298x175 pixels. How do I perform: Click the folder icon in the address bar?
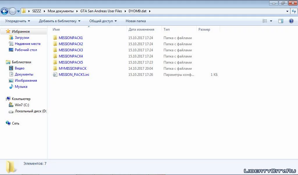(x=24, y=11)
